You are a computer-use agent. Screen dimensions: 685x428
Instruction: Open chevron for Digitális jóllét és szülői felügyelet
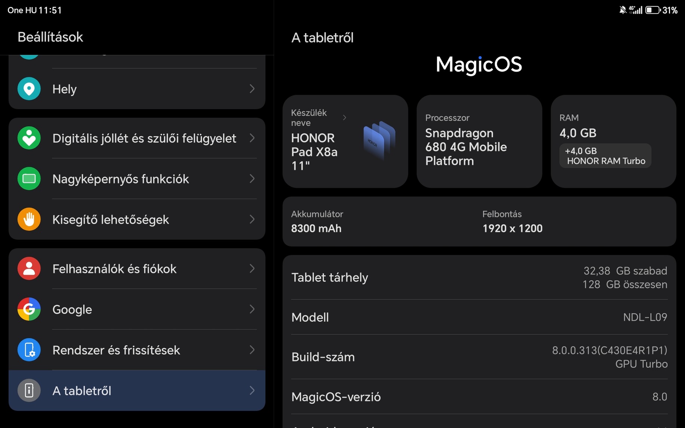(x=252, y=138)
